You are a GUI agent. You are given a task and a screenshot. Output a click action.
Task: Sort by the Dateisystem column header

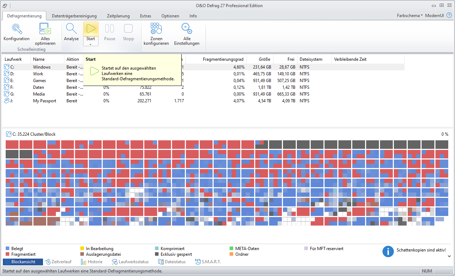point(315,59)
